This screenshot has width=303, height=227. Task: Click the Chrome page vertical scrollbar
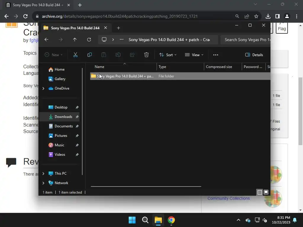pyautogui.click(x=300, y=111)
